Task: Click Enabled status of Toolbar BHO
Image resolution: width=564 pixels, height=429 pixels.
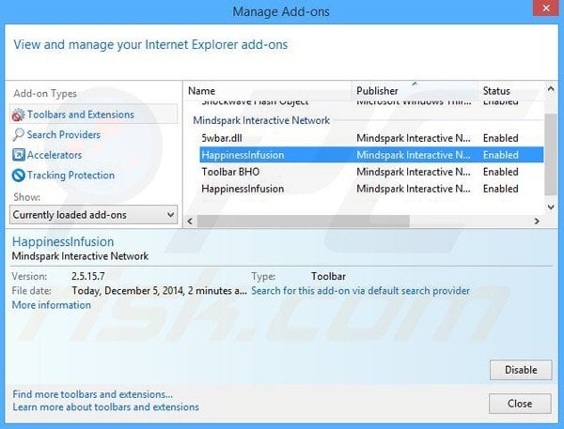Action: click(x=500, y=172)
